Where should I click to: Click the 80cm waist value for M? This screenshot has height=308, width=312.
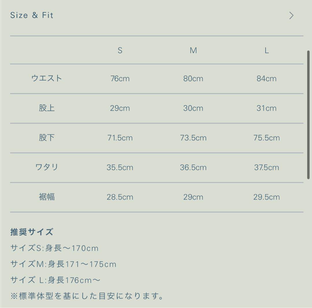pyautogui.click(x=193, y=78)
